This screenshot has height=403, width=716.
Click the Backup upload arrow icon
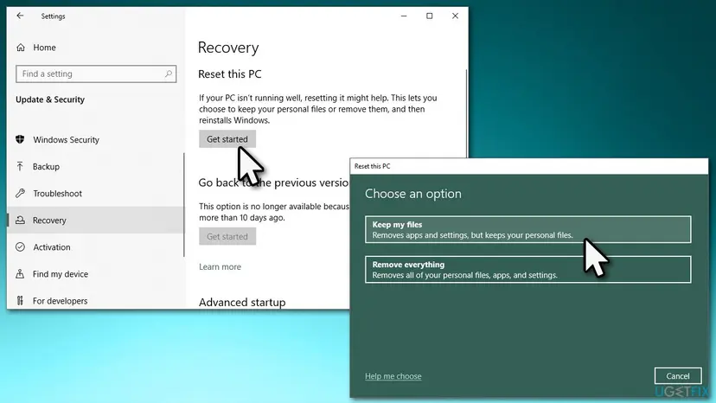coord(20,166)
